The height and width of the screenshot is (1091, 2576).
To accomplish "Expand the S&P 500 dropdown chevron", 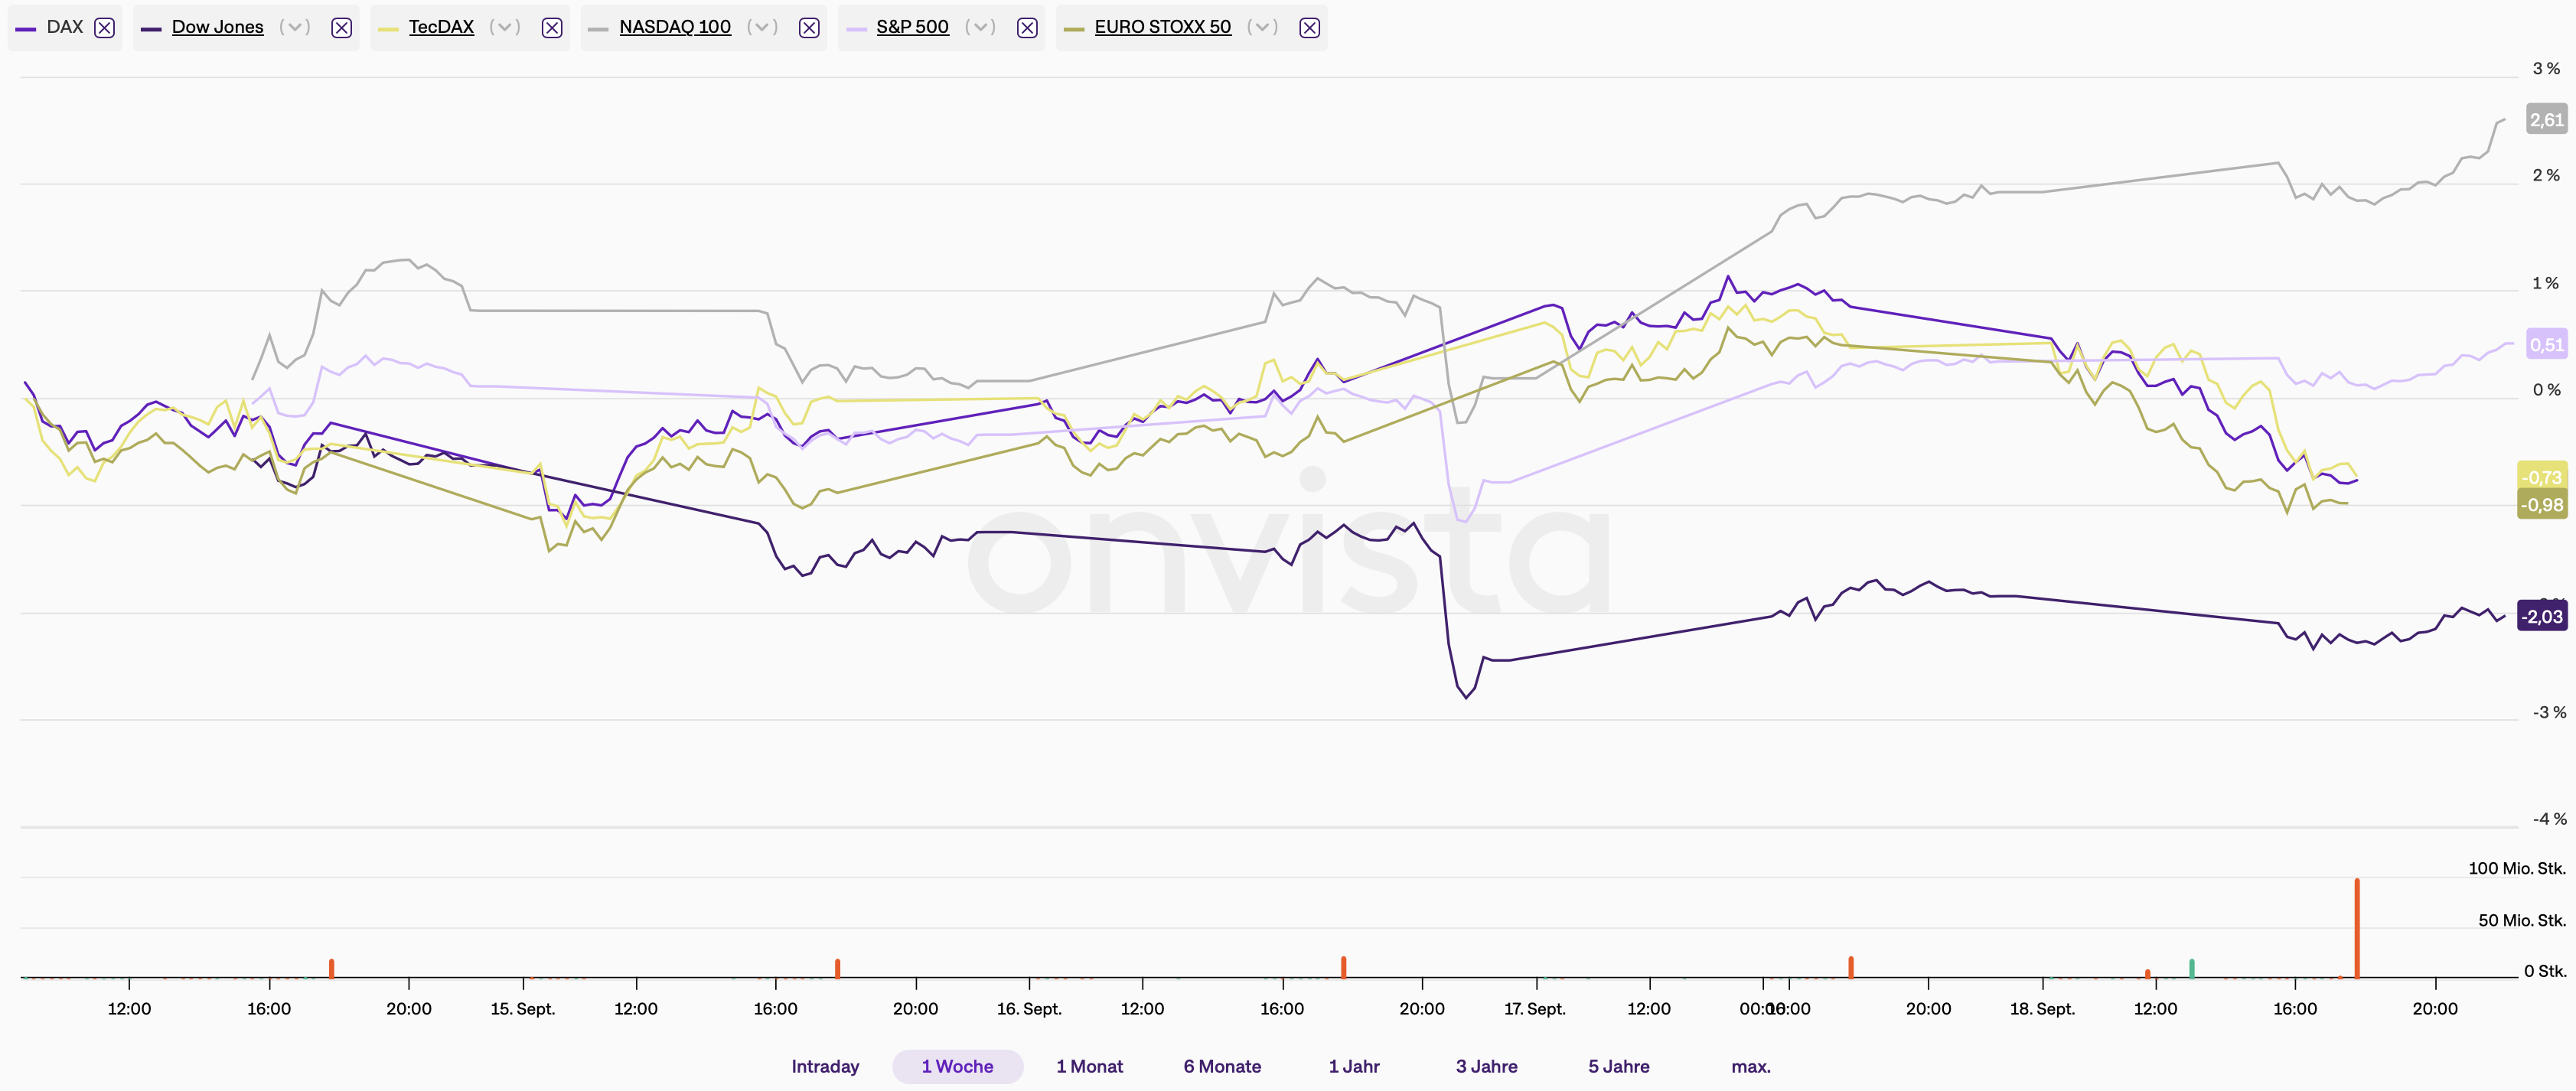I will tap(980, 27).
